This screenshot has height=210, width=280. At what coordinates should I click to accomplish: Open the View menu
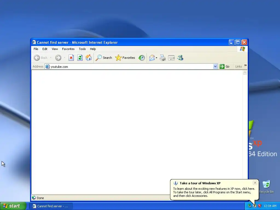click(55, 49)
